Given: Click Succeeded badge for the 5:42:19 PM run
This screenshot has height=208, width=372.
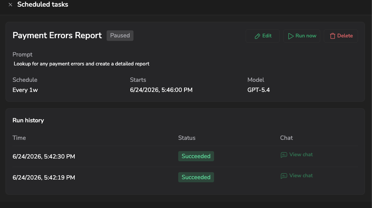Looking at the screenshot, I should click(x=196, y=177).
